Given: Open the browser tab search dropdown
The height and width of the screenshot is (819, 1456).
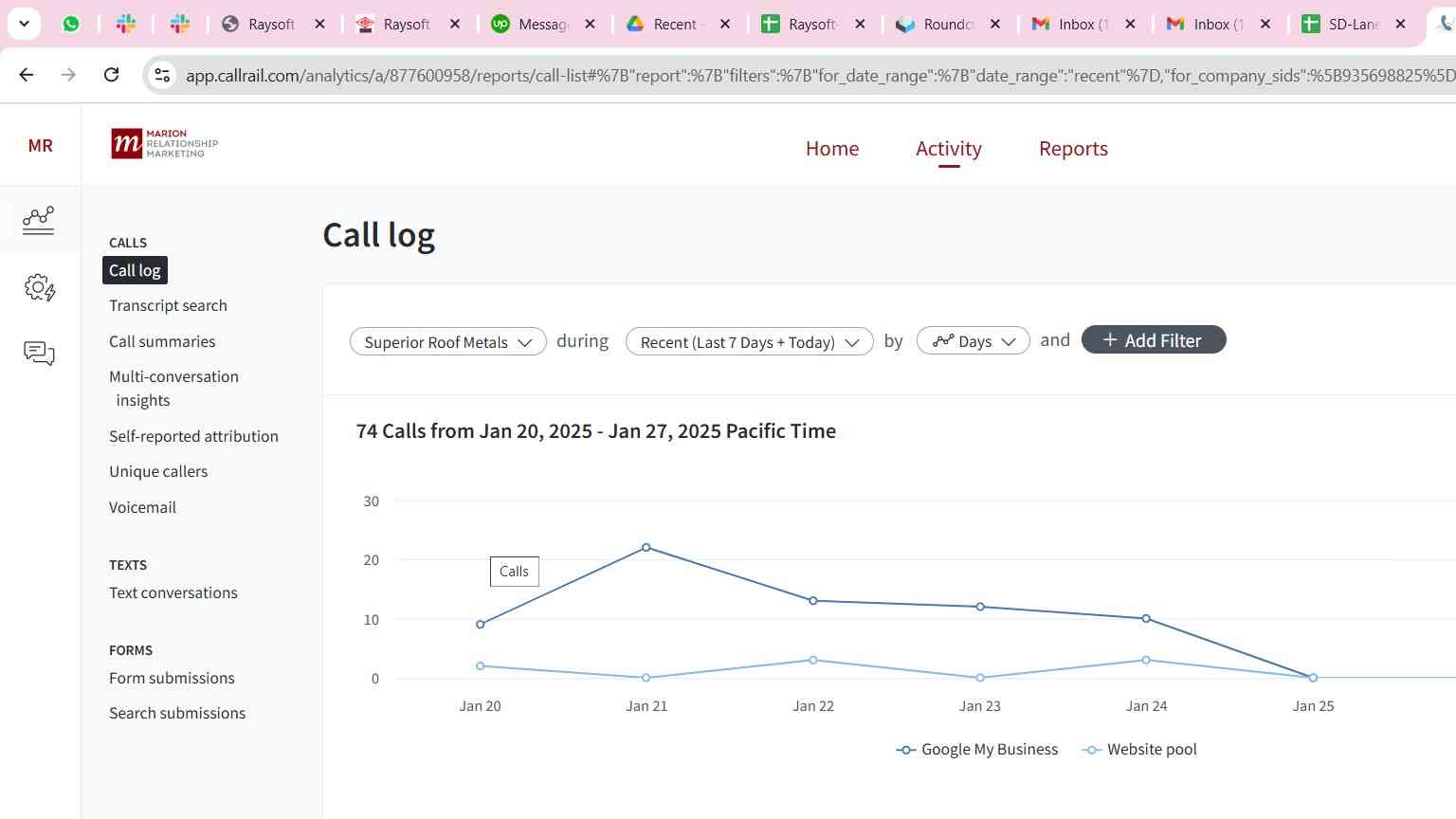Looking at the screenshot, I should [24, 24].
